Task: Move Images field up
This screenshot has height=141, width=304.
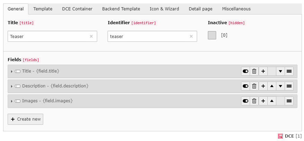Action: tap(272, 101)
